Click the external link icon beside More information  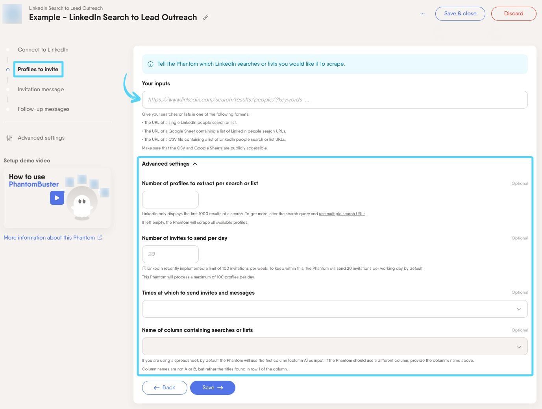click(x=100, y=238)
